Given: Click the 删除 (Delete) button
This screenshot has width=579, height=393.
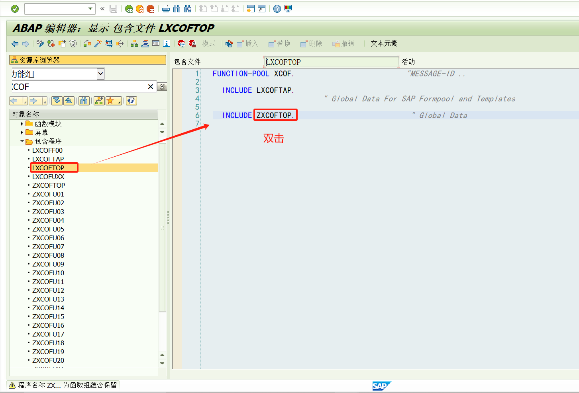Looking at the screenshot, I should [x=311, y=44].
